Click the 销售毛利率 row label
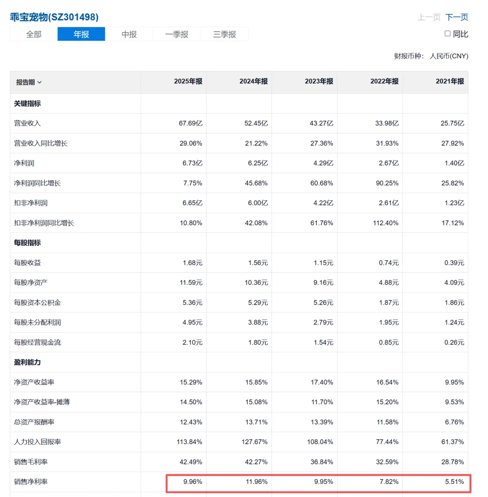The height and width of the screenshot is (497, 488). coord(31,462)
